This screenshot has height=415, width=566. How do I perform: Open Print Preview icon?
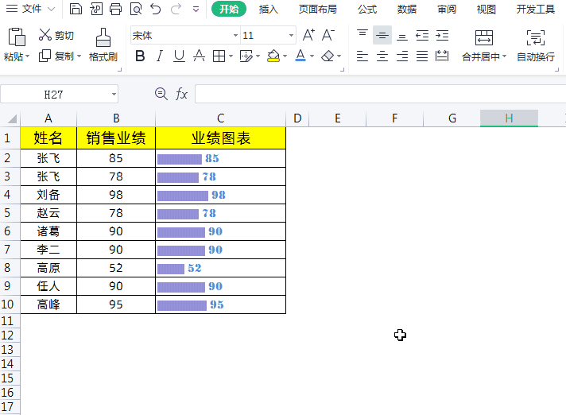[x=136, y=9]
